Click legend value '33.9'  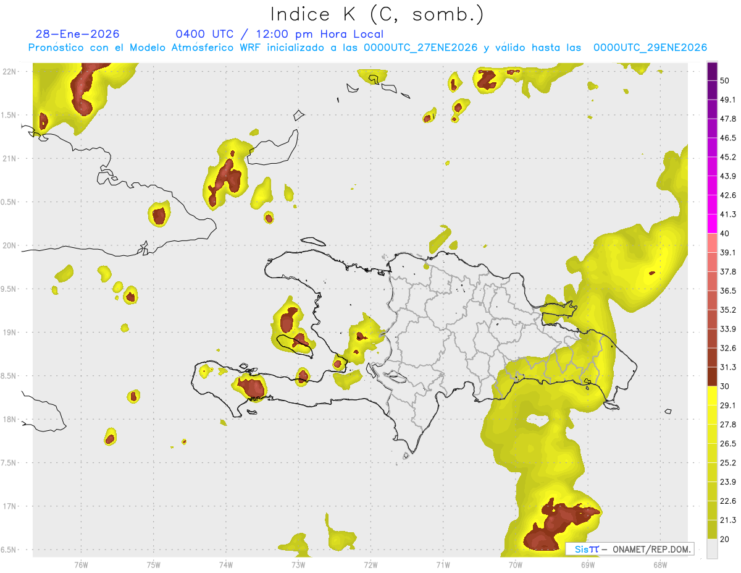728,329
